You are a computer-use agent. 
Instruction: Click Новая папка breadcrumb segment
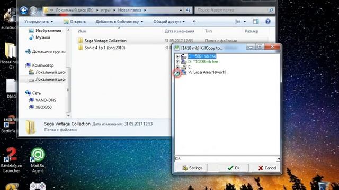click(x=129, y=10)
